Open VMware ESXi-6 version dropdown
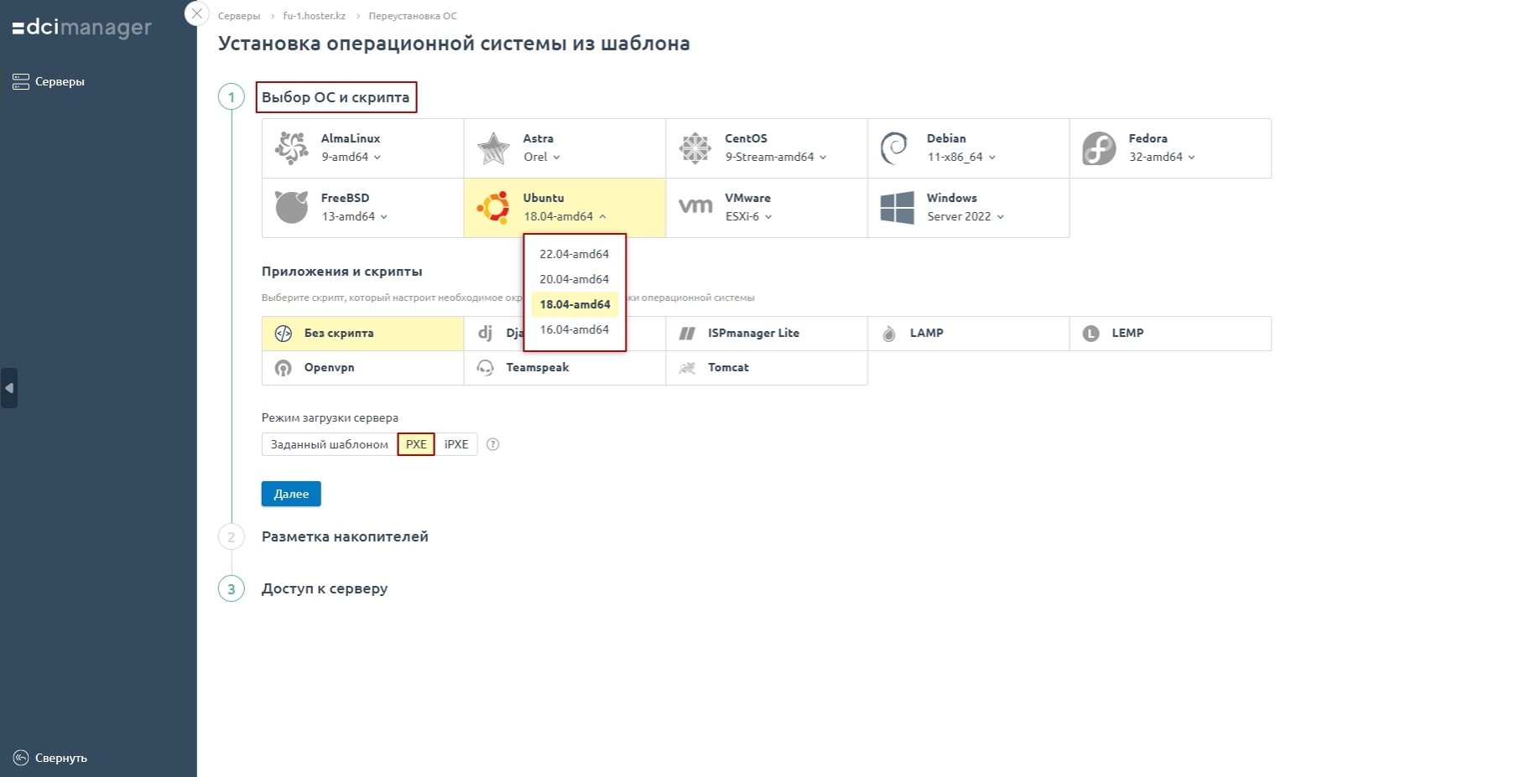Image resolution: width=1536 pixels, height=777 pixels. pos(748,217)
